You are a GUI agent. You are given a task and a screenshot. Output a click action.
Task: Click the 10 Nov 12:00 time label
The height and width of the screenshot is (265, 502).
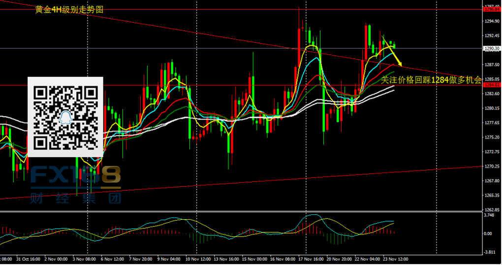click(x=197, y=258)
